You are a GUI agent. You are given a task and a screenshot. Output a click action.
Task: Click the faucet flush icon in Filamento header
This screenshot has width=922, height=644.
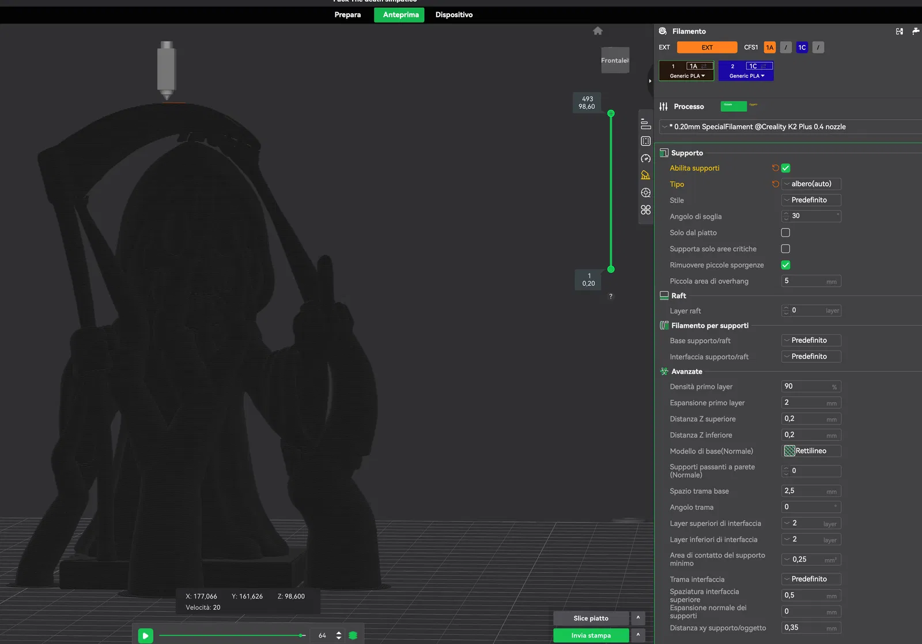916,31
